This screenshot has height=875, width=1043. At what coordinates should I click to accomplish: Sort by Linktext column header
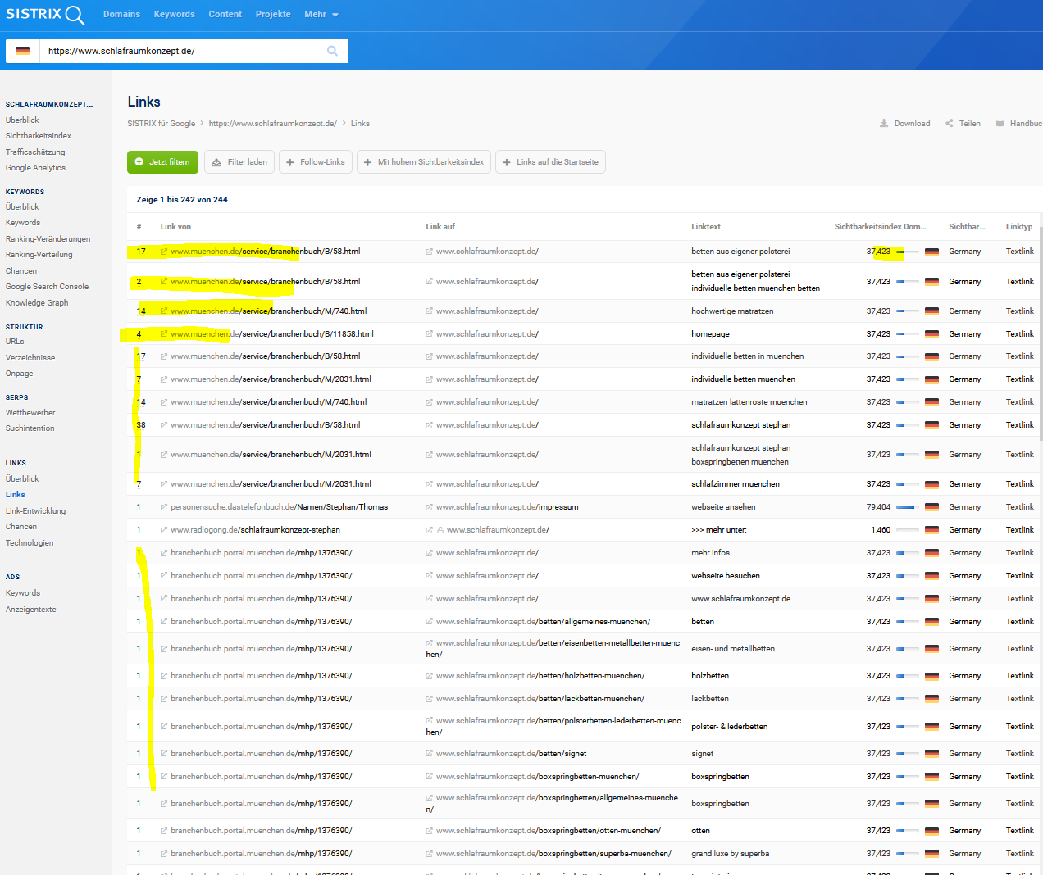pyautogui.click(x=706, y=227)
